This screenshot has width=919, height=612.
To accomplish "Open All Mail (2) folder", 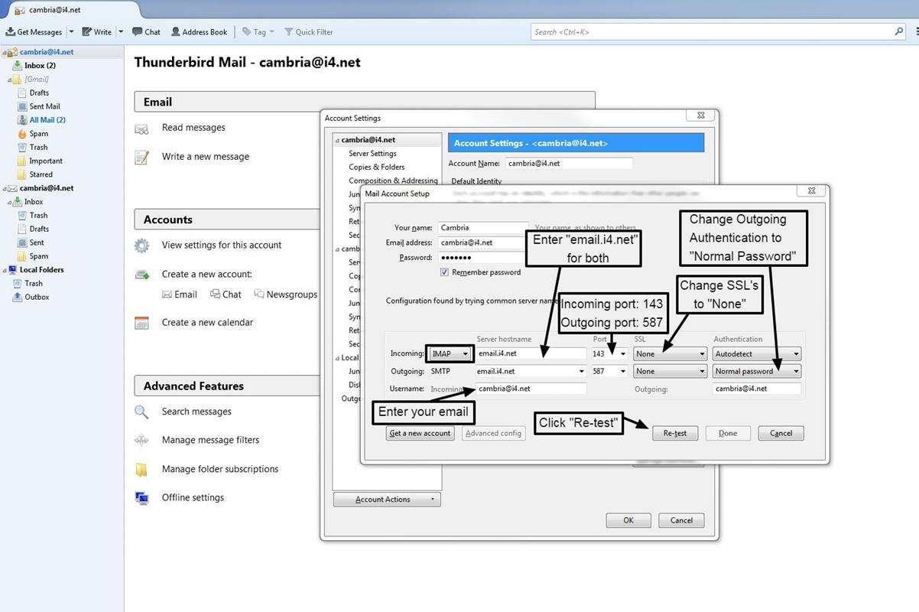I will (x=47, y=120).
